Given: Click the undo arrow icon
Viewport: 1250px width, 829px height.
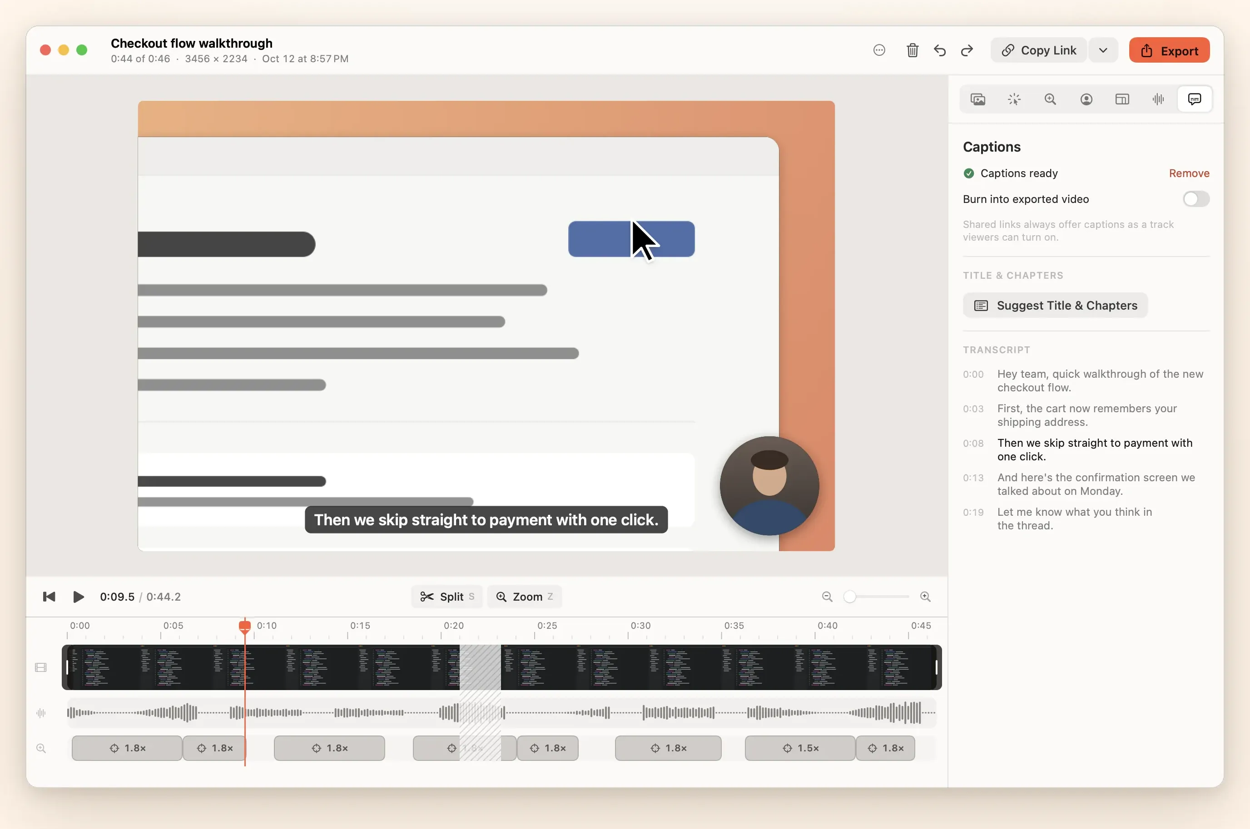Looking at the screenshot, I should 940,50.
